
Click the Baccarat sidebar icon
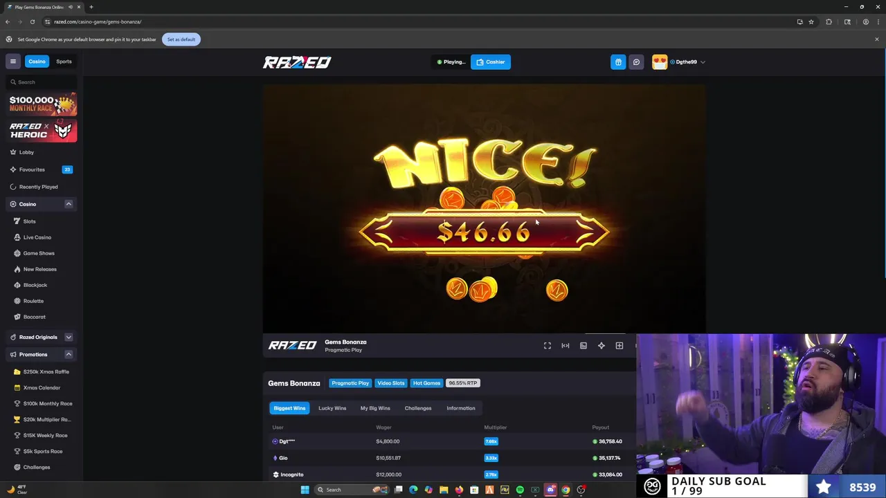tap(17, 317)
